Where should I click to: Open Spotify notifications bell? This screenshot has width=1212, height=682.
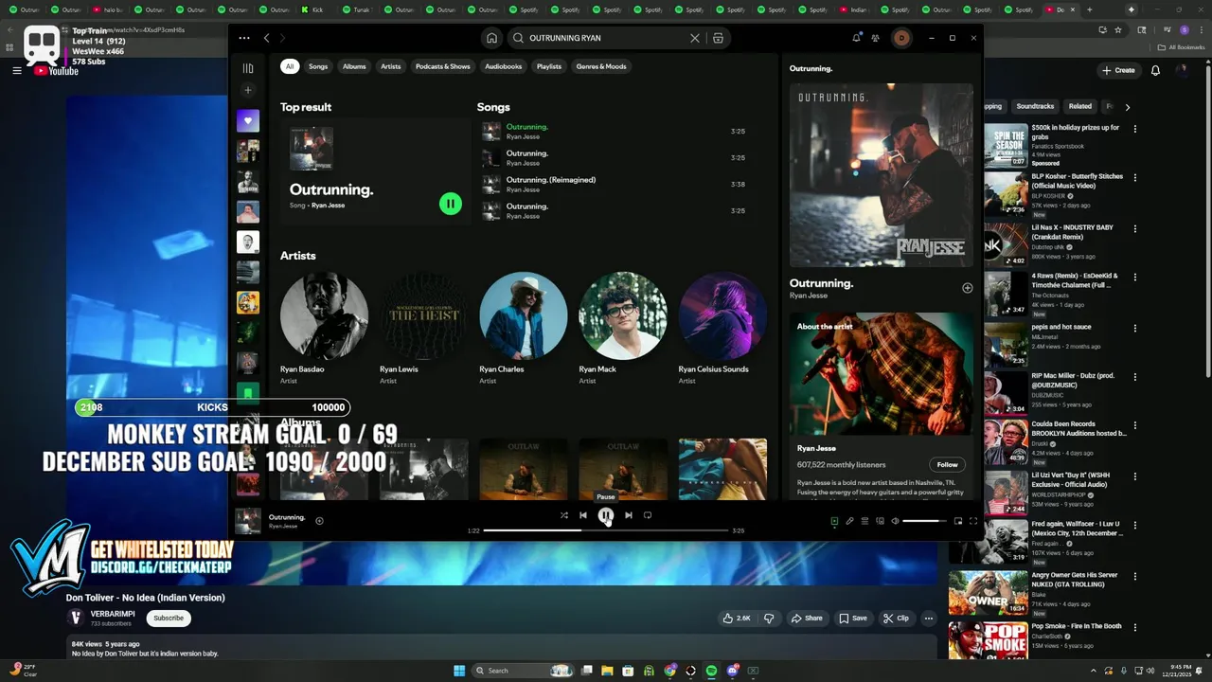856,38
